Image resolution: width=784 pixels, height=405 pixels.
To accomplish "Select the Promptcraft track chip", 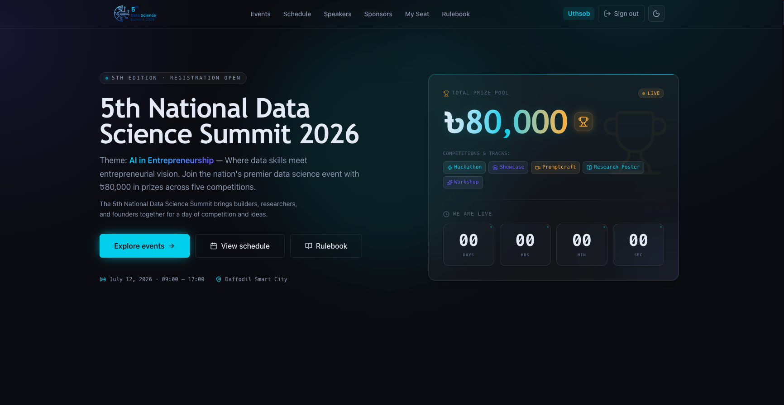I will 555,167.
